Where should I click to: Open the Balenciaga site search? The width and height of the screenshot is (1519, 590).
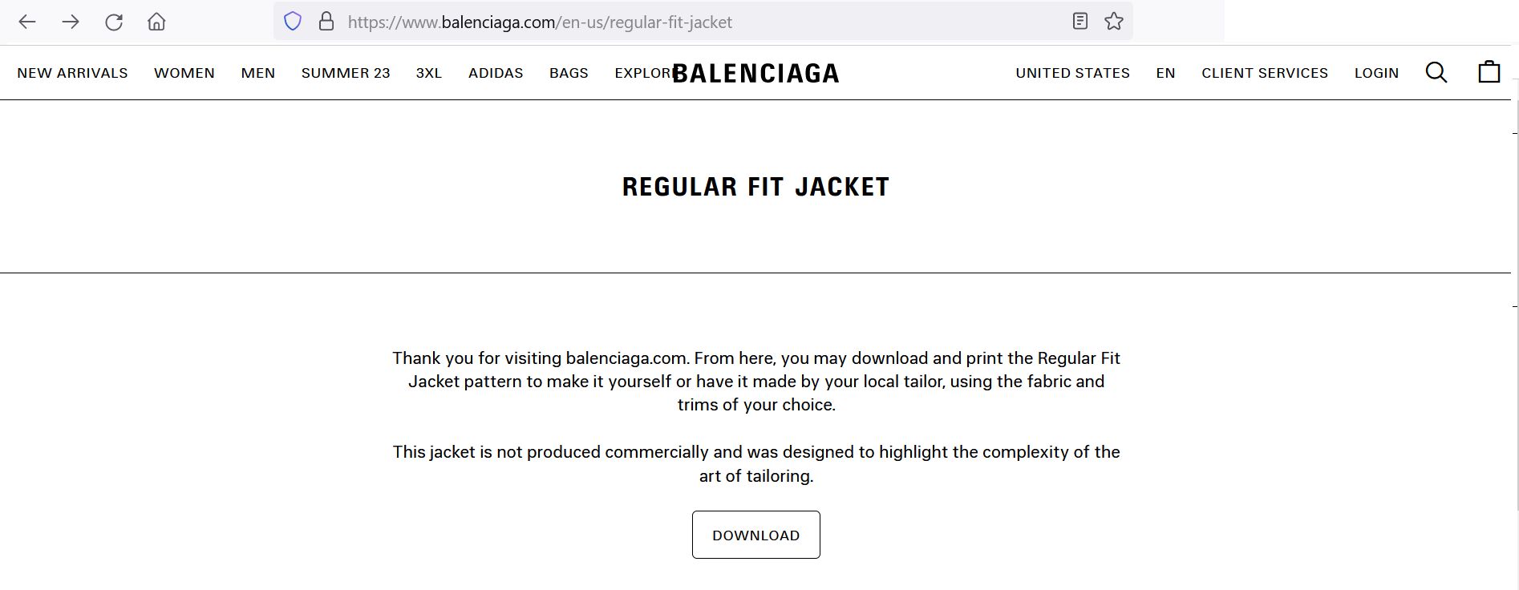[x=1436, y=73]
